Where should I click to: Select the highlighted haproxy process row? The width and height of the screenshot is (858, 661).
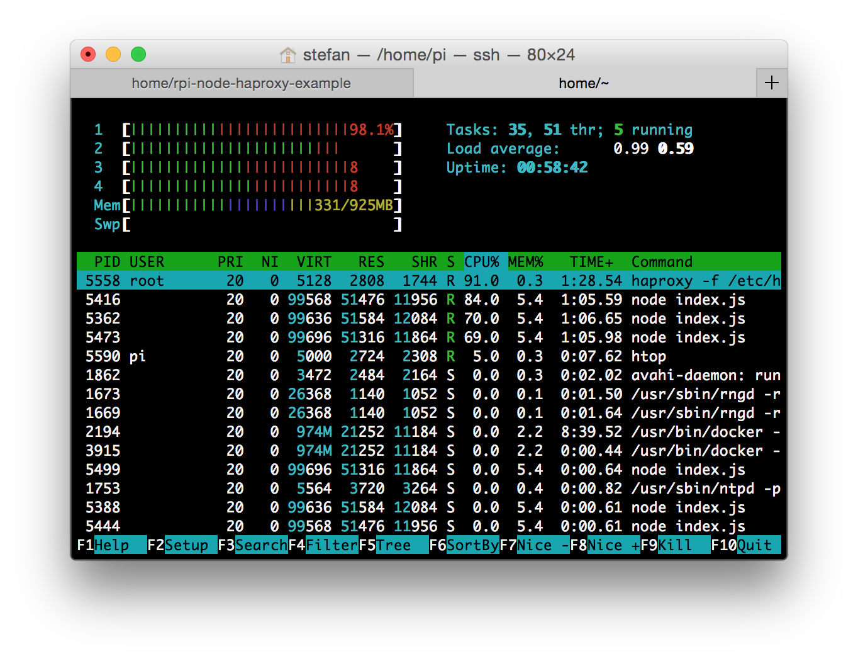click(377, 280)
